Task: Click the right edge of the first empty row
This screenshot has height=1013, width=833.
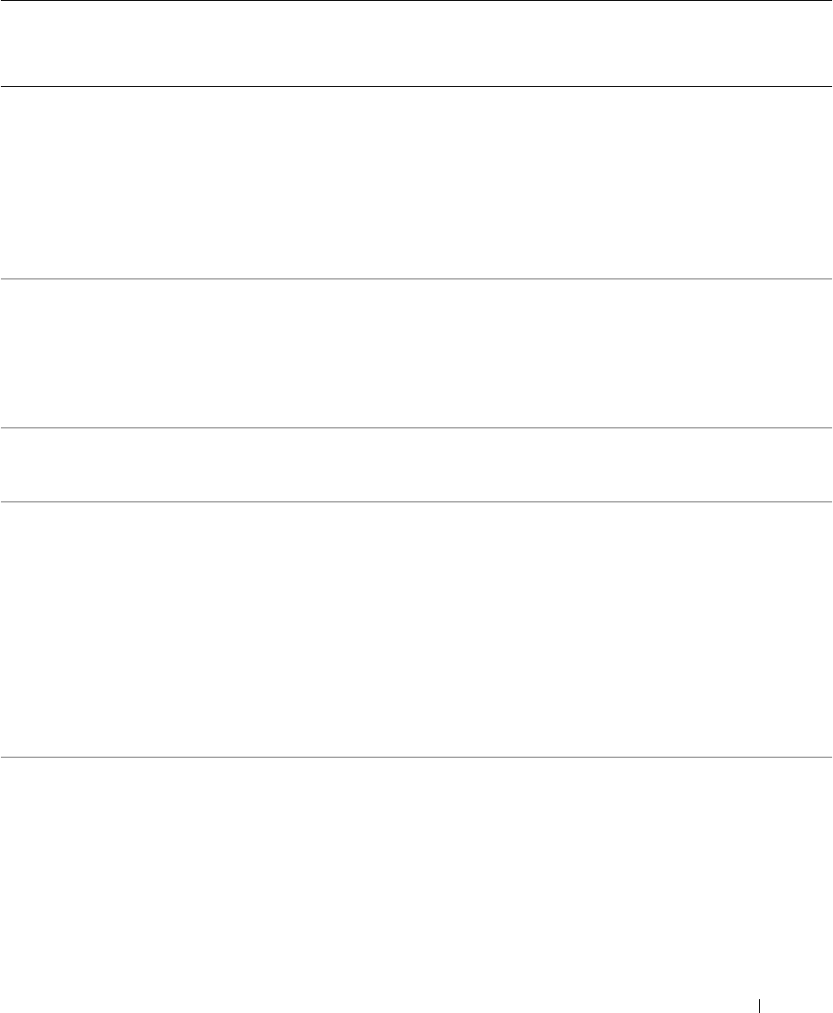Action: (827, 182)
